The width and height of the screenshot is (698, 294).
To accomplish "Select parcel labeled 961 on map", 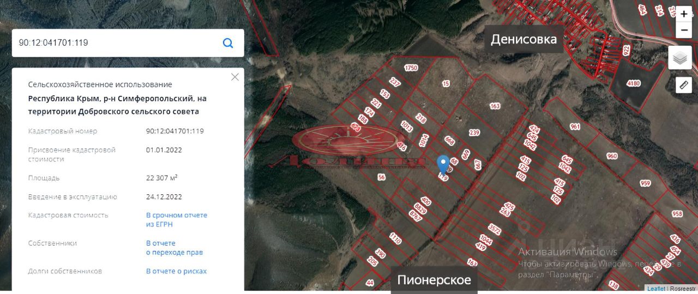I will click(x=575, y=127).
